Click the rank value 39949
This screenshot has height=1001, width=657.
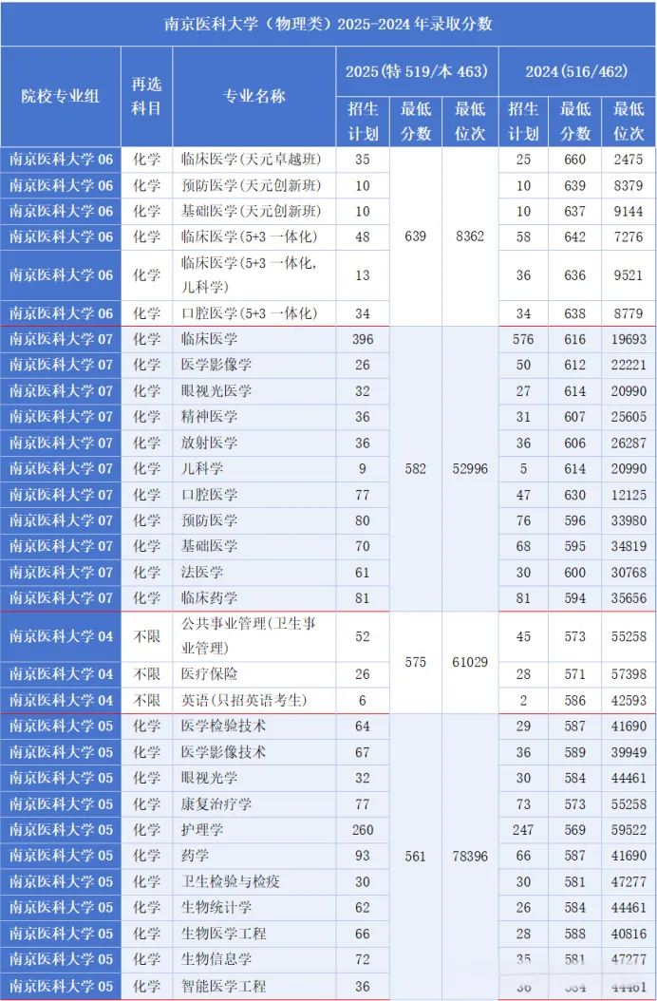[629, 752]
